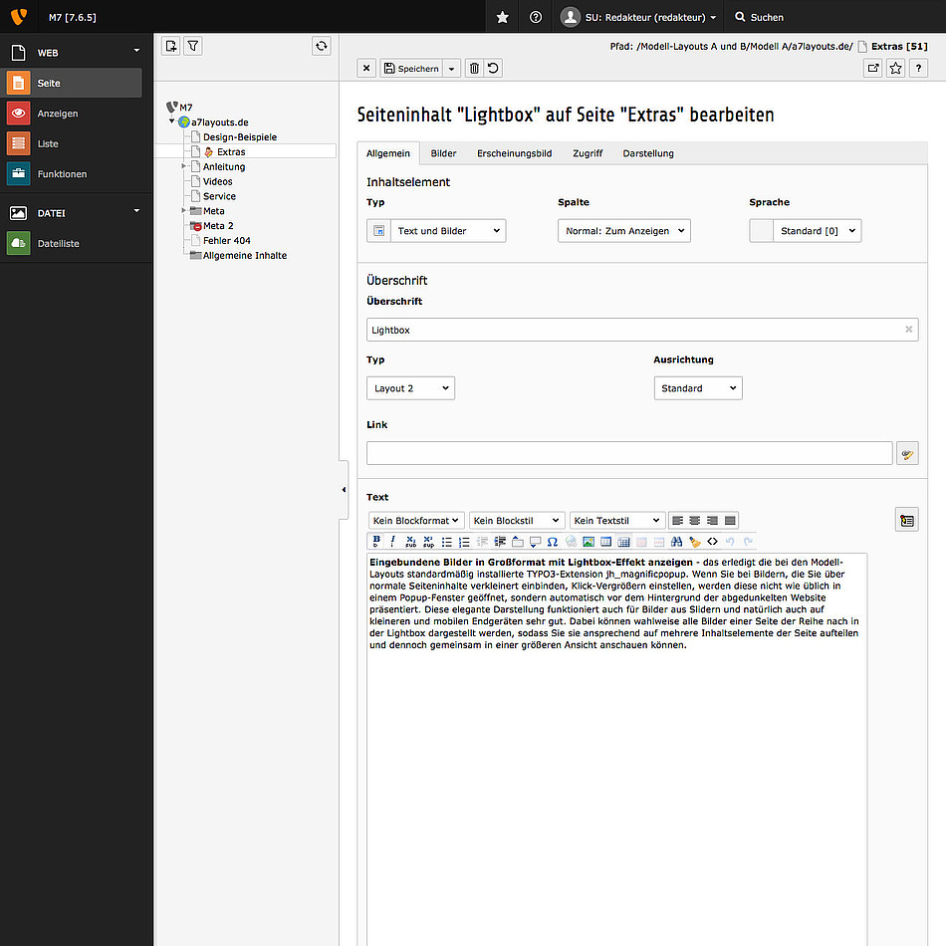Screen dimensions: 946x946
Task: Select Meta 2 in page tree
Action: click(x=218, y=226)
